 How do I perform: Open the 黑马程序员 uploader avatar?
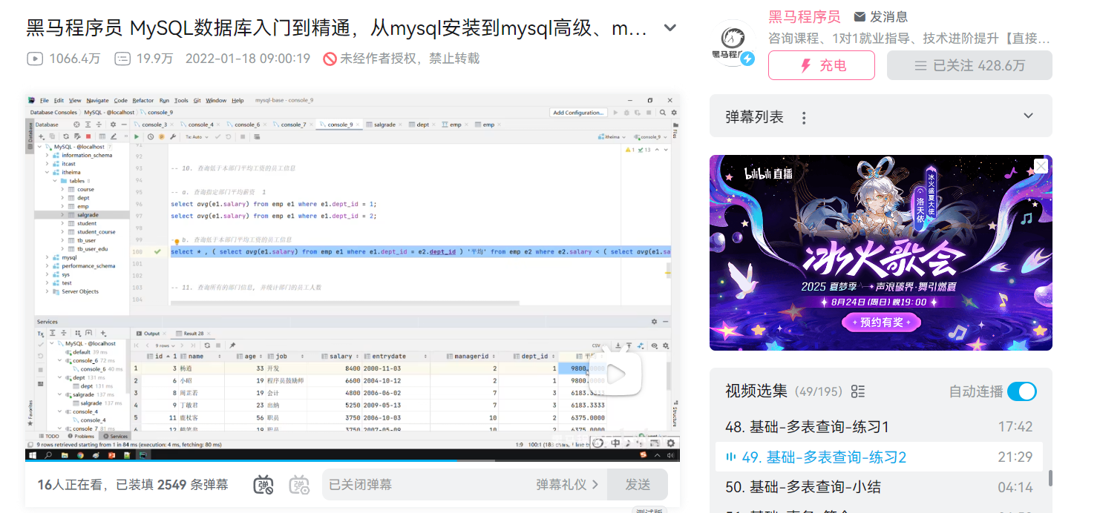click(x=733, y=43)
